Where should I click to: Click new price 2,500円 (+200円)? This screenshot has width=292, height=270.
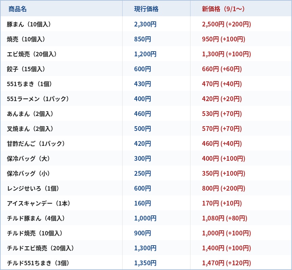226,24
